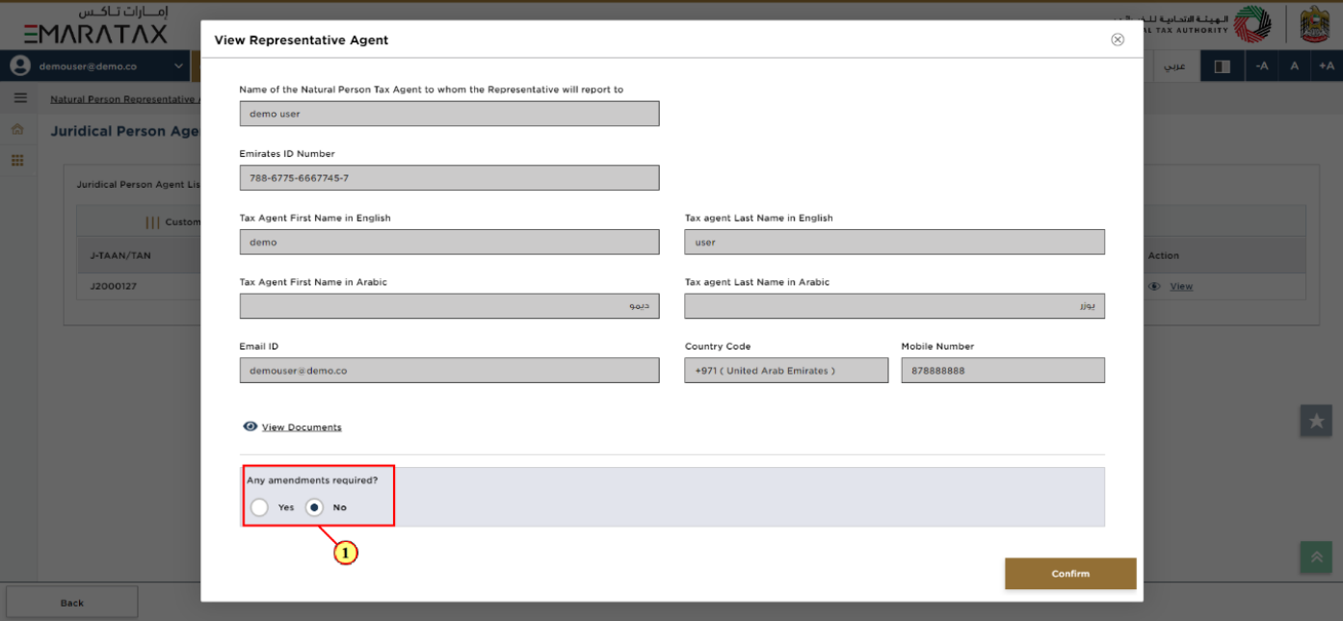Image resolution: width=1343 pixels, height=621 pixels.
Task: Click Tax Agent First Name in Arabic field
Action: click(449, 306)
